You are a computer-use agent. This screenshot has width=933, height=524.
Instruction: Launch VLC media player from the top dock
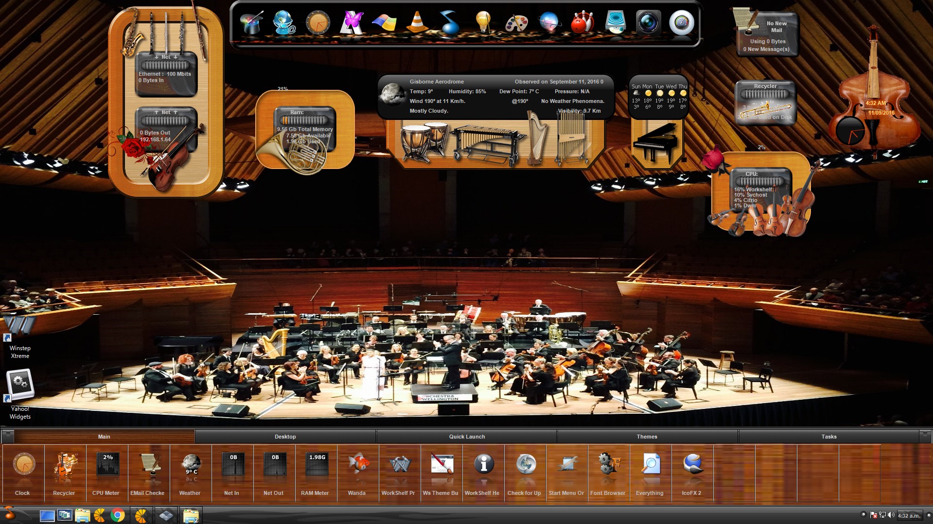[x=417, y=23]
